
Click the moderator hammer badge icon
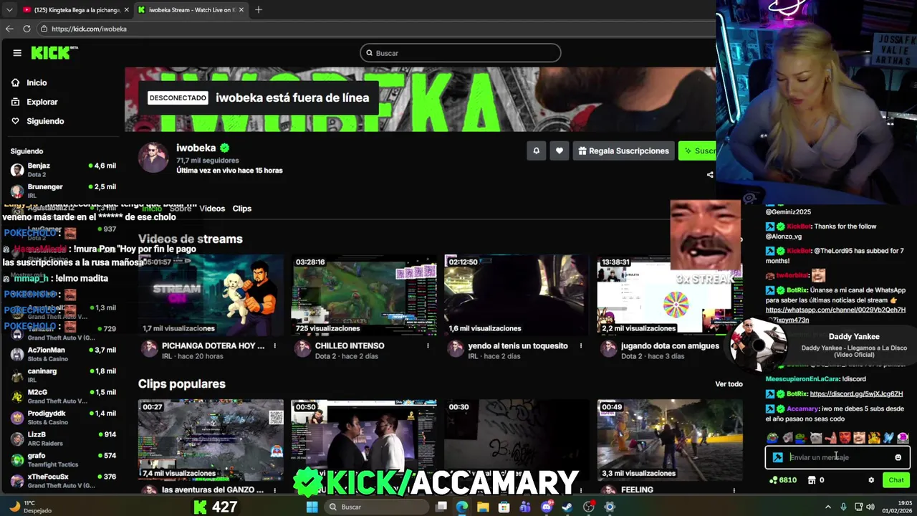point(778,457)
